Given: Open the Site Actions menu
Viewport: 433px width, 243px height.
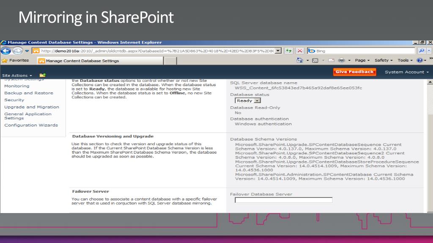Looking at the screenshot, I should (x=17, y=76).
